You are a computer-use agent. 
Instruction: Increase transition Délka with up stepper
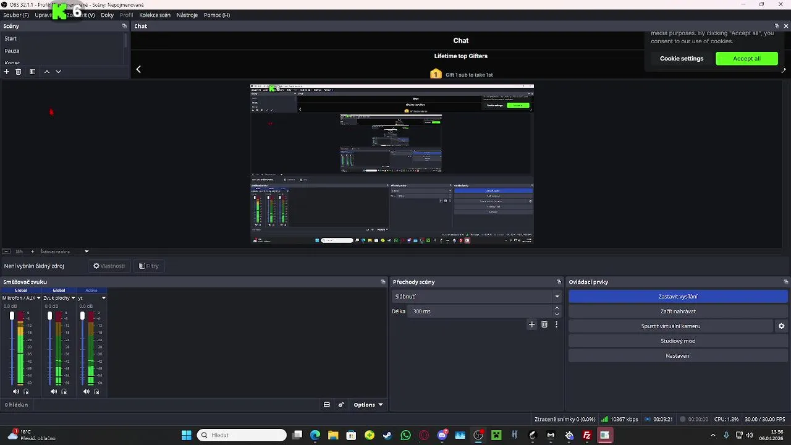pos(557,308)
